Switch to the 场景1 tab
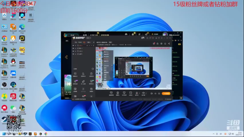Viewport: 244px width, 137px height. click(x=84, y=42)
